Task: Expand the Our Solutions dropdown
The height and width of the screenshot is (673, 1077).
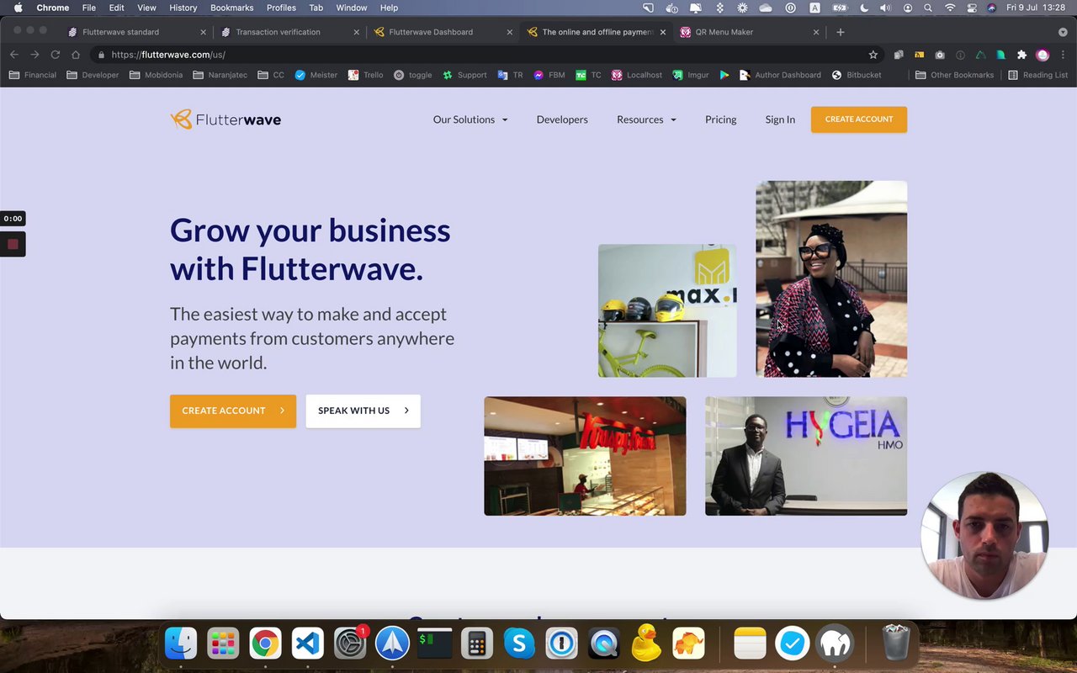Action: click(x=470, y=119)
